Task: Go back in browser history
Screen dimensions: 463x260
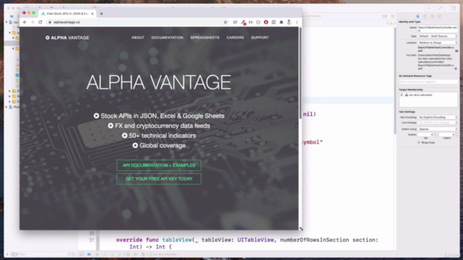Action: [x=25, y=22]
